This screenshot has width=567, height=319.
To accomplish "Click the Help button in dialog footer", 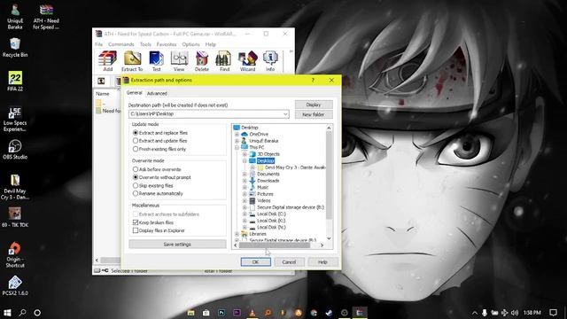I will pos(322,262).
